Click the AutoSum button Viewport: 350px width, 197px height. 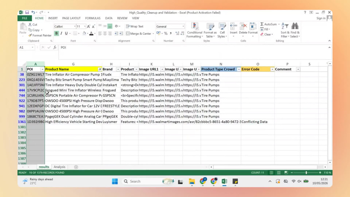tap(269, 24)
